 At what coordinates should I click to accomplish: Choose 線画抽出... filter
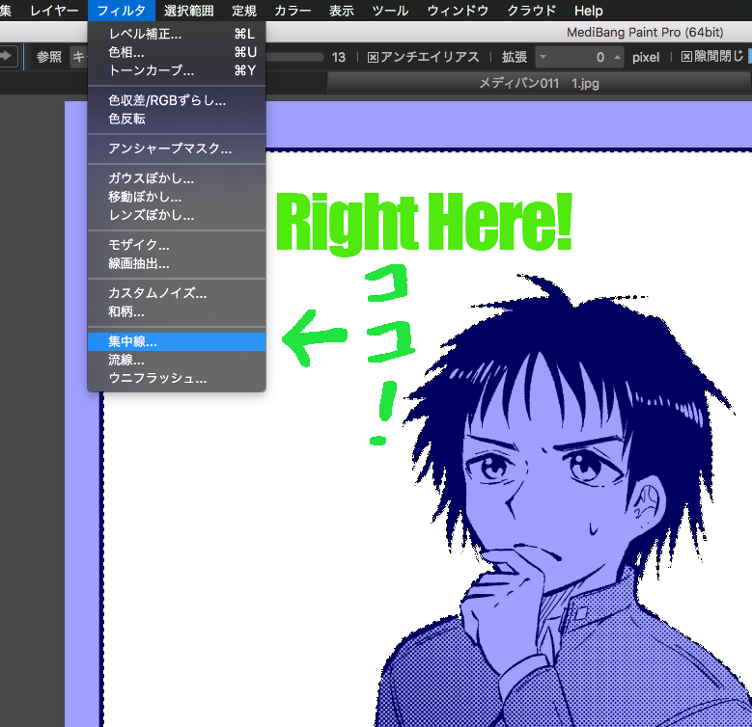[177, 263]
